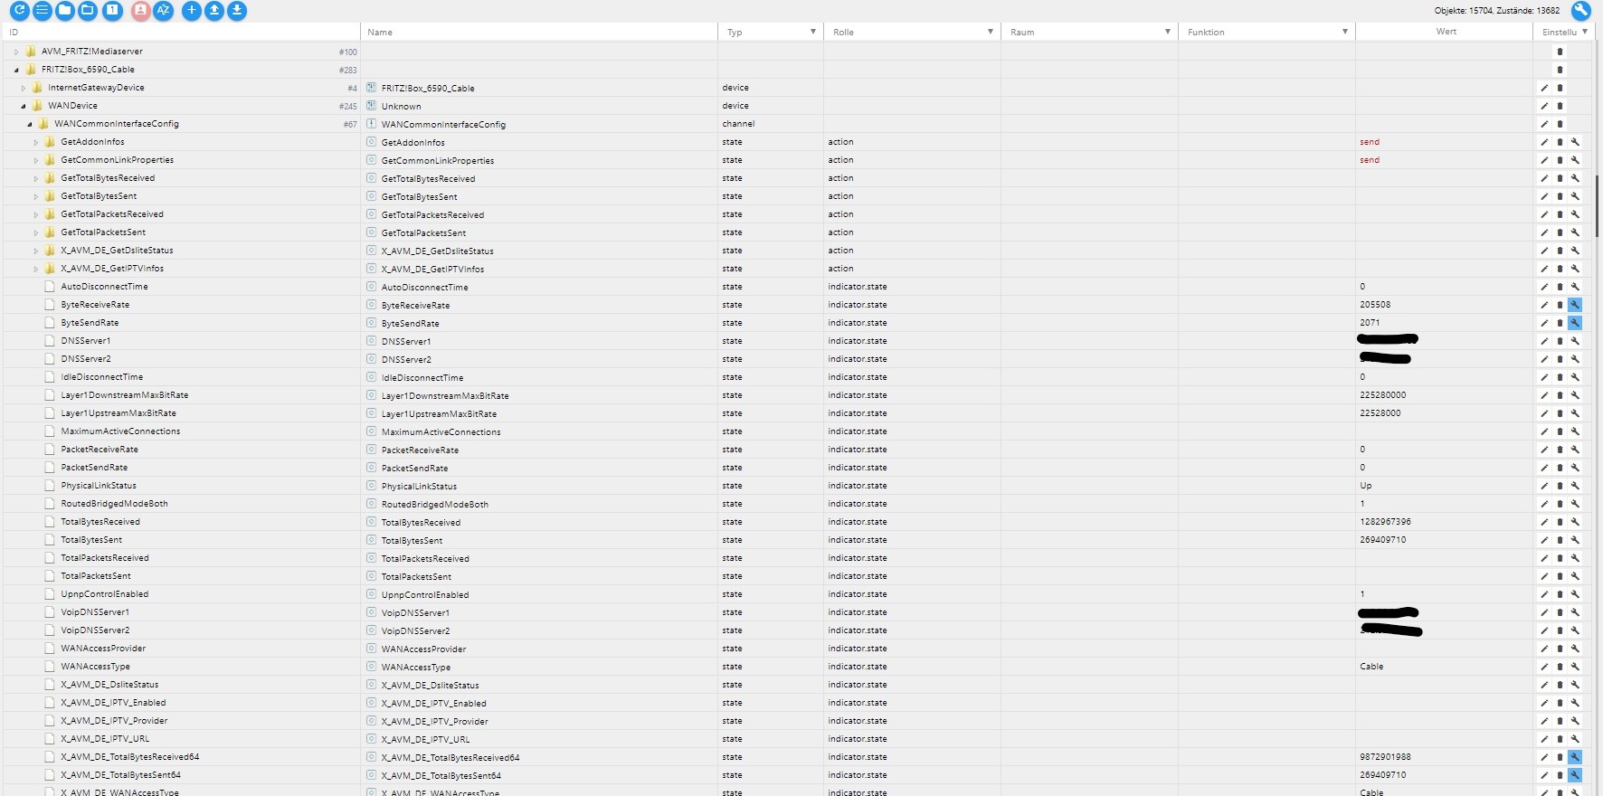Upload objects from JSON file

tap(214, 11)
